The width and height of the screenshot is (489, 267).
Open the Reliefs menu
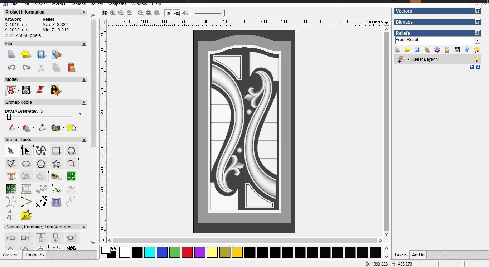96,4
